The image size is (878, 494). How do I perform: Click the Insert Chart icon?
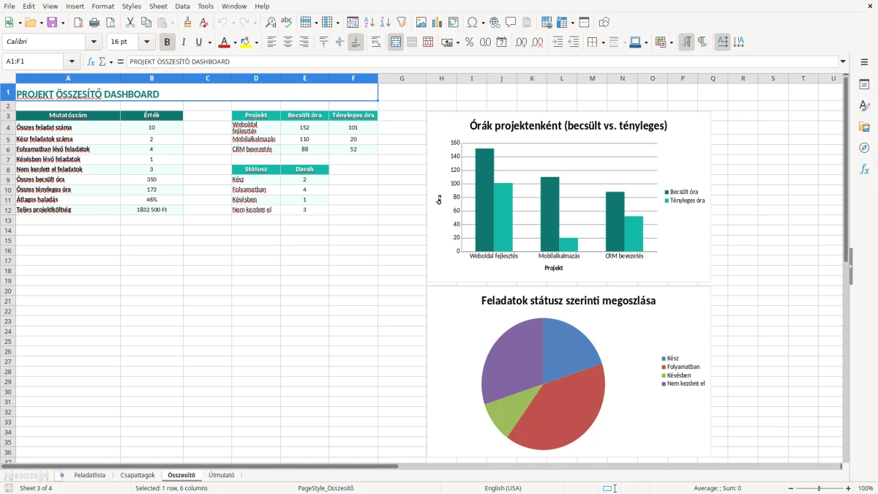pyautogui.click(x=438, y=23)
